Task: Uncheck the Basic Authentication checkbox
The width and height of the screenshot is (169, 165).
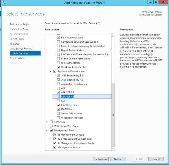Action: tap(58, 37)
